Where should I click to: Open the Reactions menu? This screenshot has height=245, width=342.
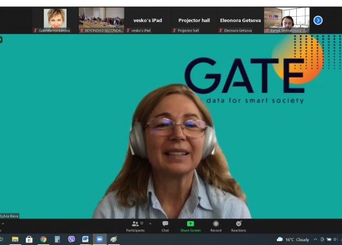(238, 226)
